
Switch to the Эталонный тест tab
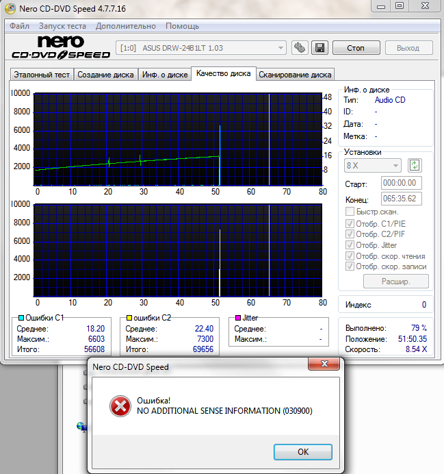pyautogui.click(x=42, y=75)
